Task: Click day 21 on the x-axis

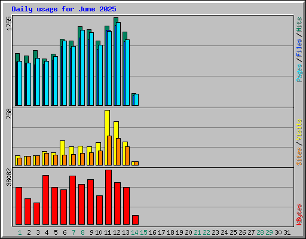Action: tap(197, 232)
